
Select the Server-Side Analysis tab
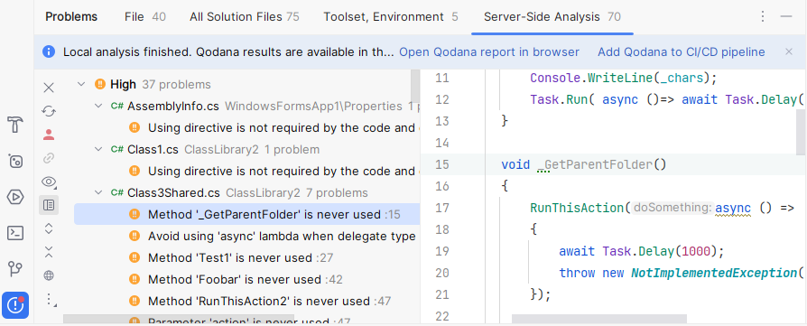click(x=552, y=17)
